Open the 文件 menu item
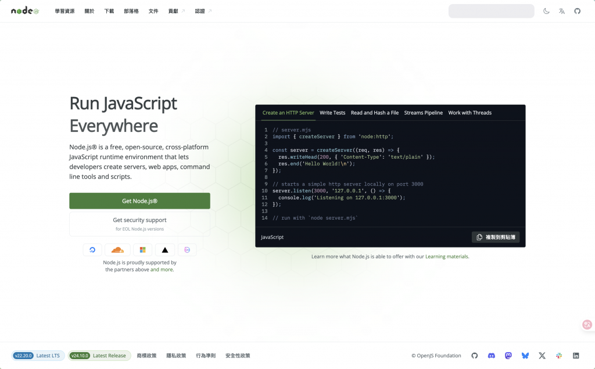The image size is (595, 369). coord(153,11)
